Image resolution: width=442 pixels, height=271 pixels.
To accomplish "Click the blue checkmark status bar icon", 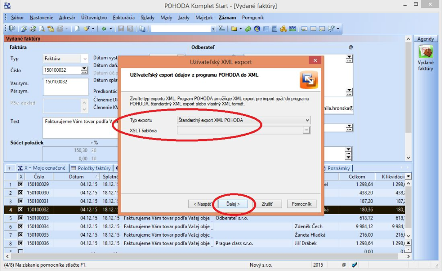I will click(x=354, y=265).
